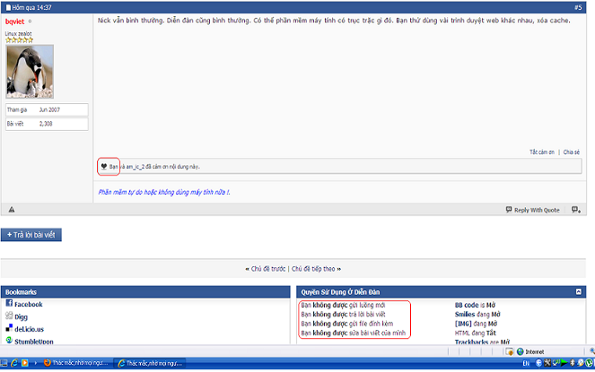Click the Facebook bookmark icon
Screen dimensions: 595x372
pyautogui.click(x=9, y=303)
